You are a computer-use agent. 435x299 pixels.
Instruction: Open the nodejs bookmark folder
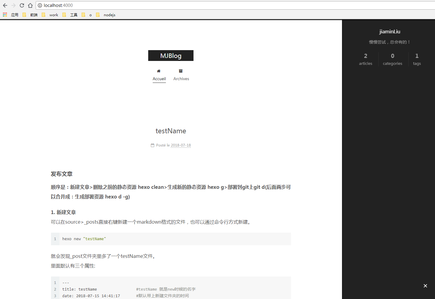[x=106, y=15]
